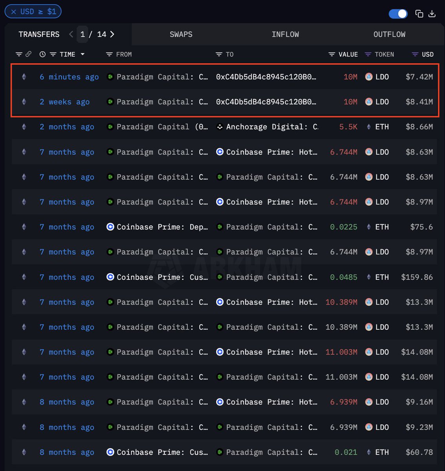This screenshot has height=471, width=445.
Task: Open Coinbase Prime: Dep sender entity
Action: click(162, 227)
